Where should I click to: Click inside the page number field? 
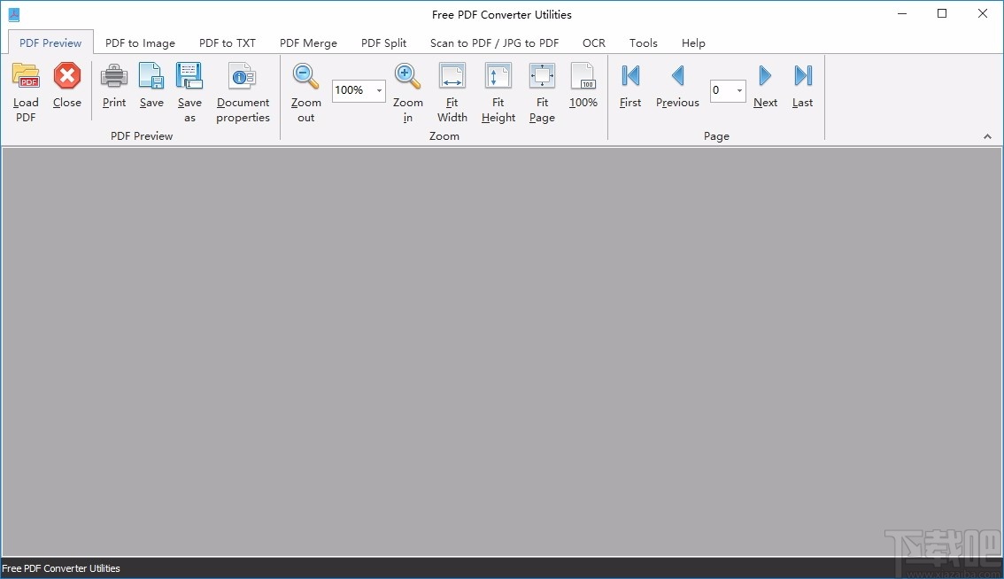pos(719,90)
